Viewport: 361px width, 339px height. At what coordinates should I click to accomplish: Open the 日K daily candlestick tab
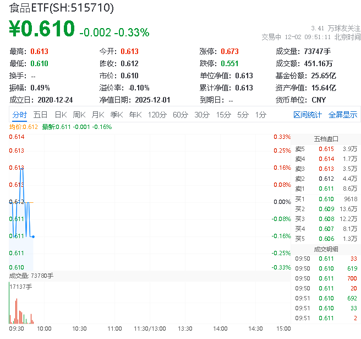[x=60, y=115]
